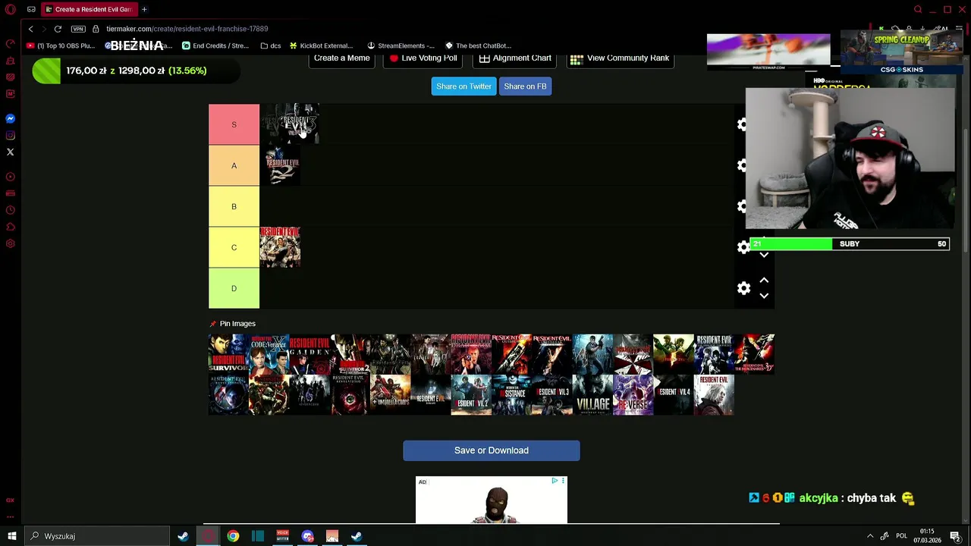971x546 pixels.
Task: Open Chrome from the taskbar
Action: (233, 536)
